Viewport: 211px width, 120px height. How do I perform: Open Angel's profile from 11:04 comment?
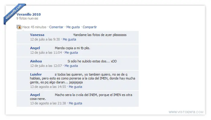point(35,48)
